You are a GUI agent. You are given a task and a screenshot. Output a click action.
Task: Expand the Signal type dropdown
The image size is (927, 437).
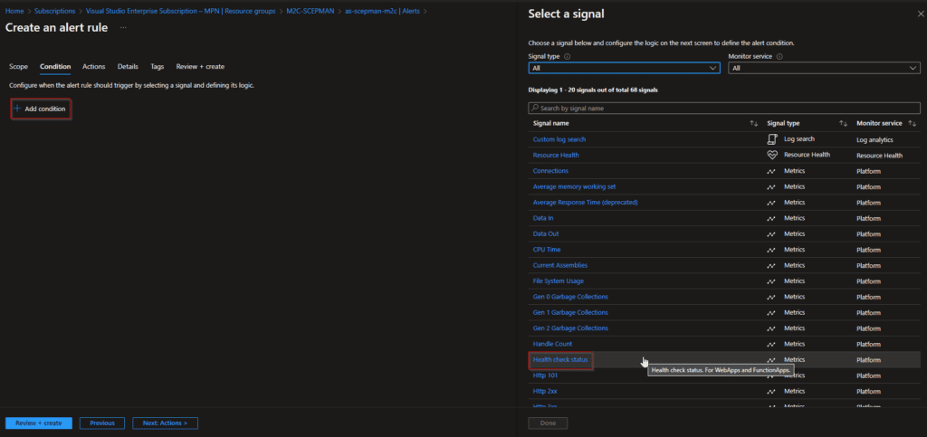pyautogui.click(x=624, y=68)
